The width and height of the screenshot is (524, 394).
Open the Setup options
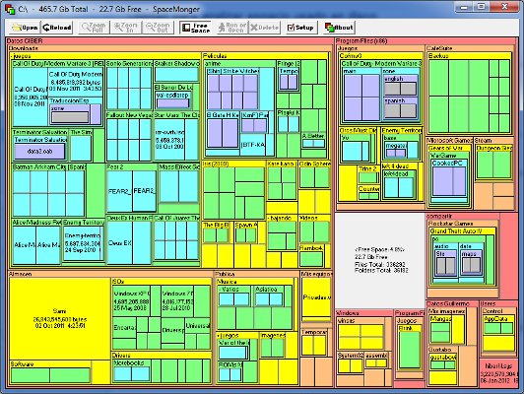pyautogui.click(x=300, y=28)
